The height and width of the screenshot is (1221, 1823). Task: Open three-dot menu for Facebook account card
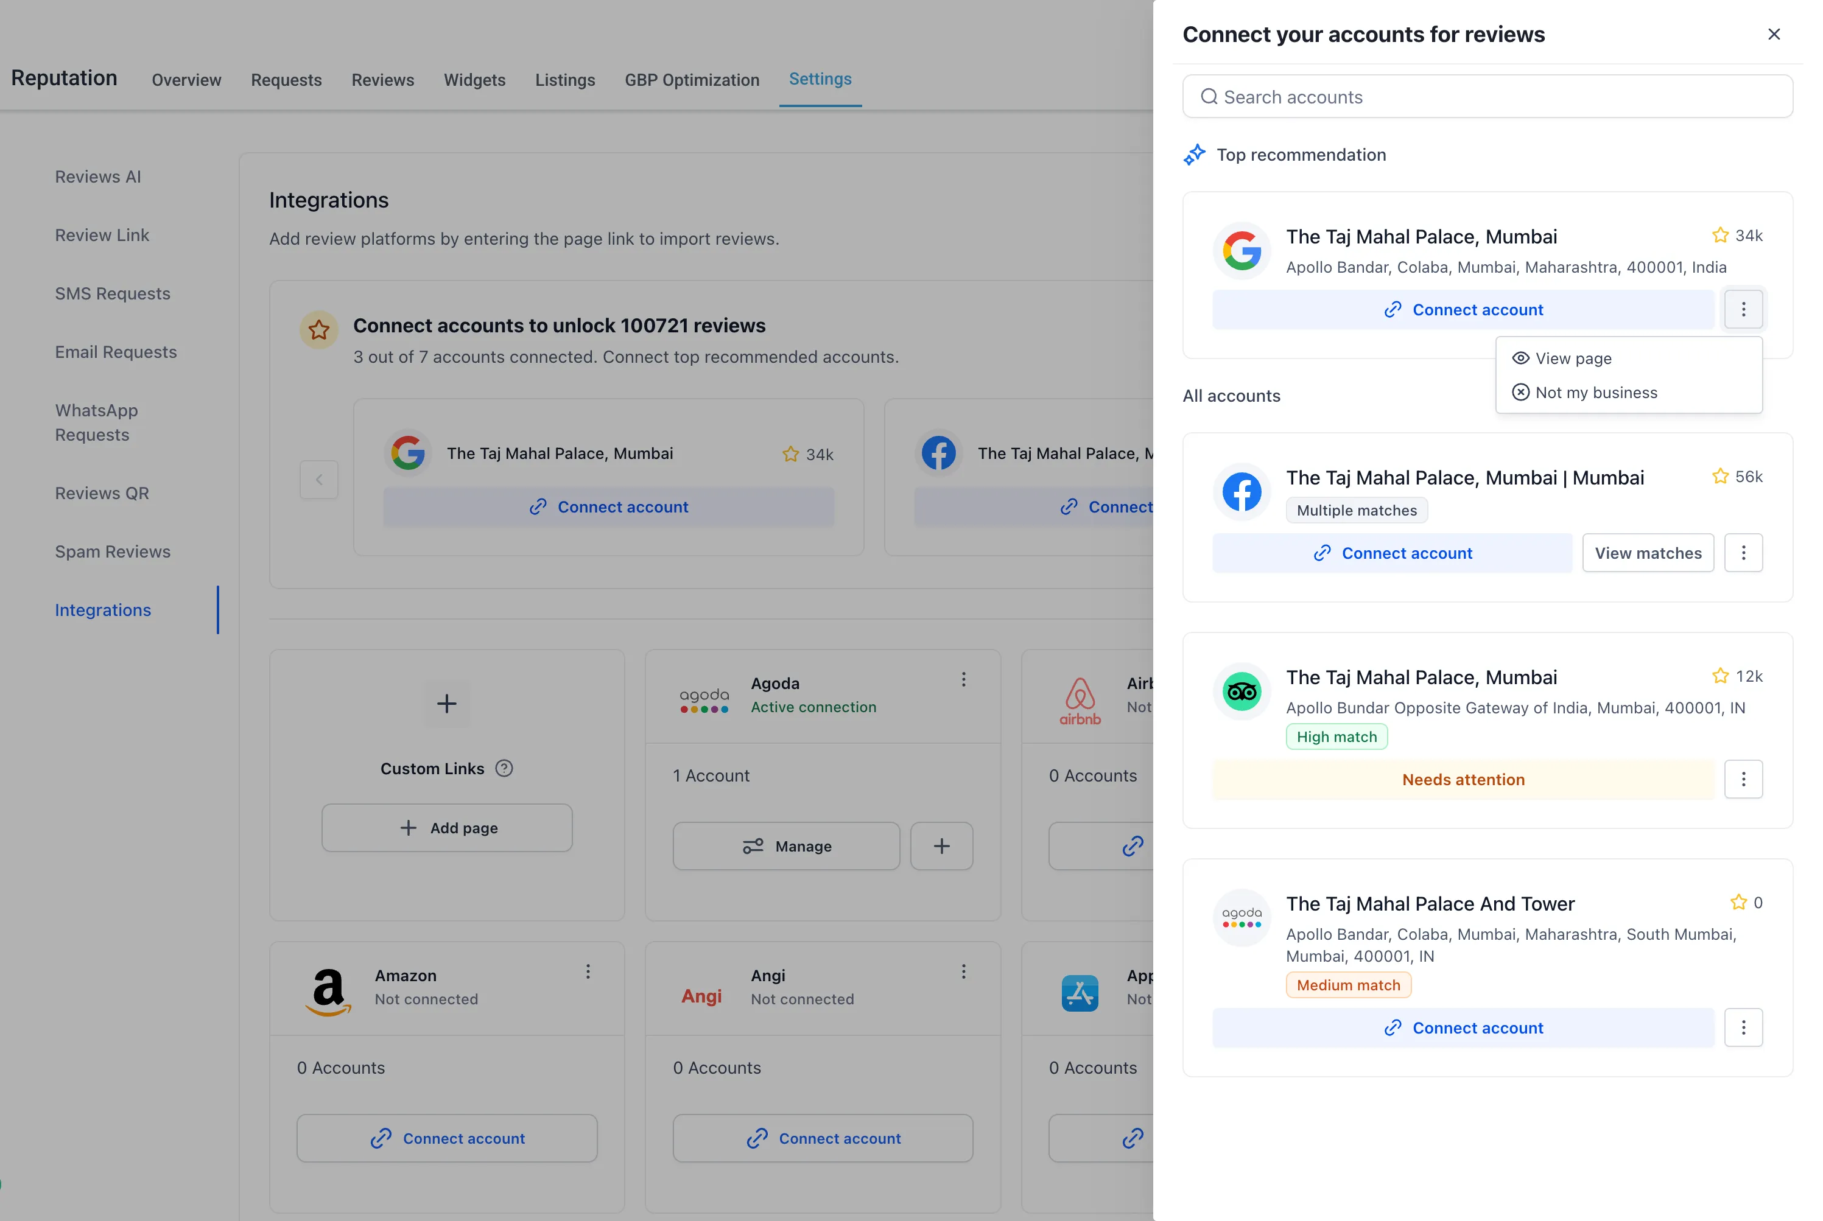click(1743, 553)
